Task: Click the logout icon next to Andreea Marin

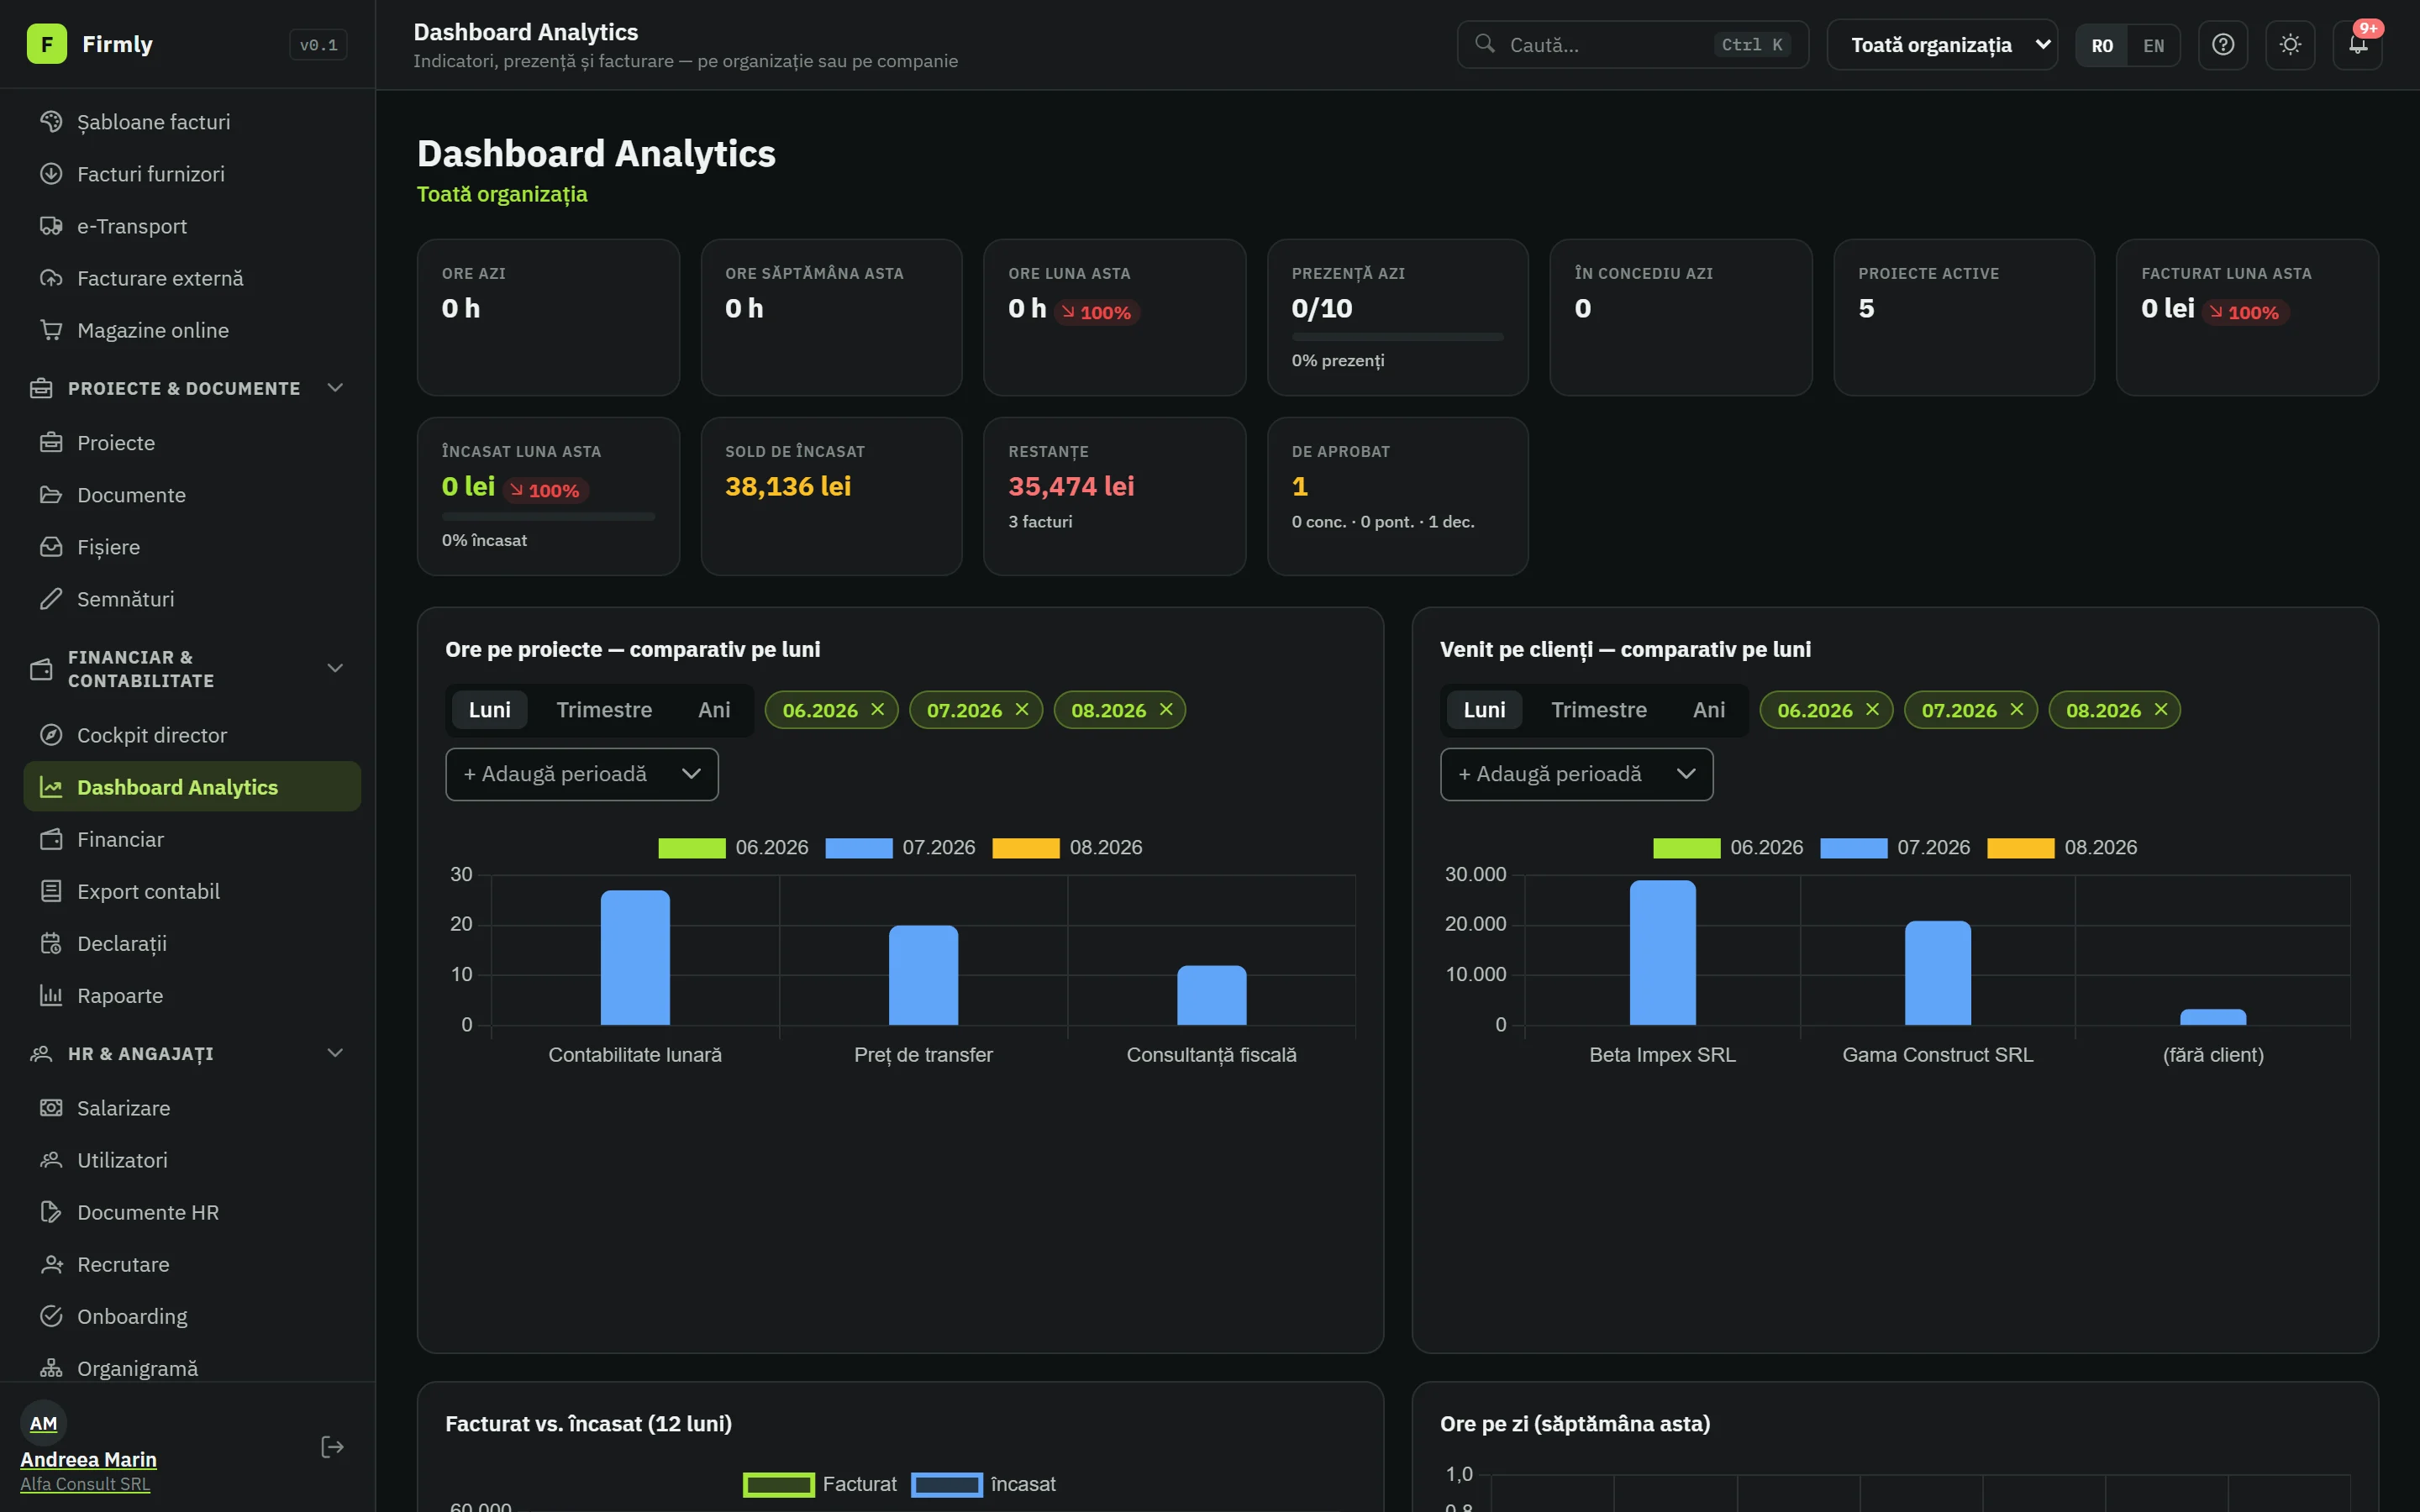Action: (x=332, y=1447)
